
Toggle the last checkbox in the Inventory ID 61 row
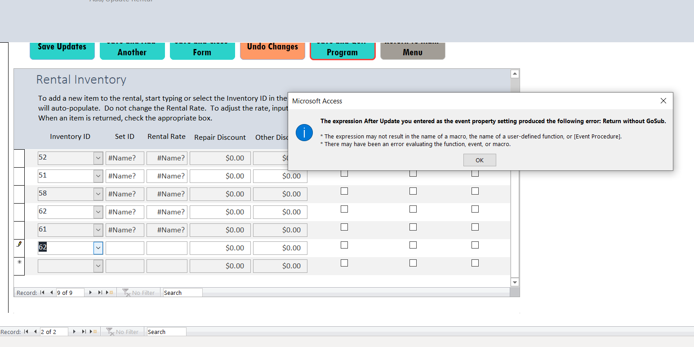tap(475, 227)
